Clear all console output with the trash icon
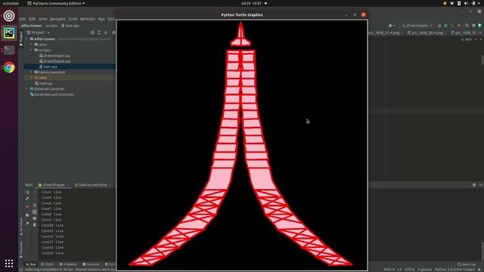This screenshot has height=272, width=484. [x=35, y=225]
